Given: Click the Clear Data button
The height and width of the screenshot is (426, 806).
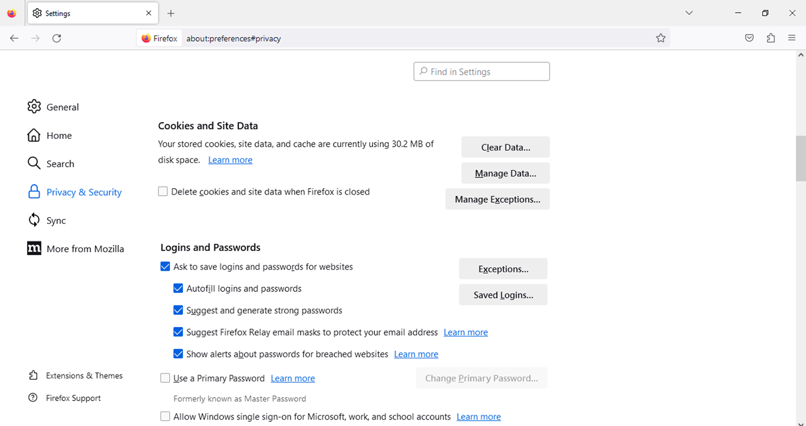Looking at the screenshot, I should pos(505,148).
